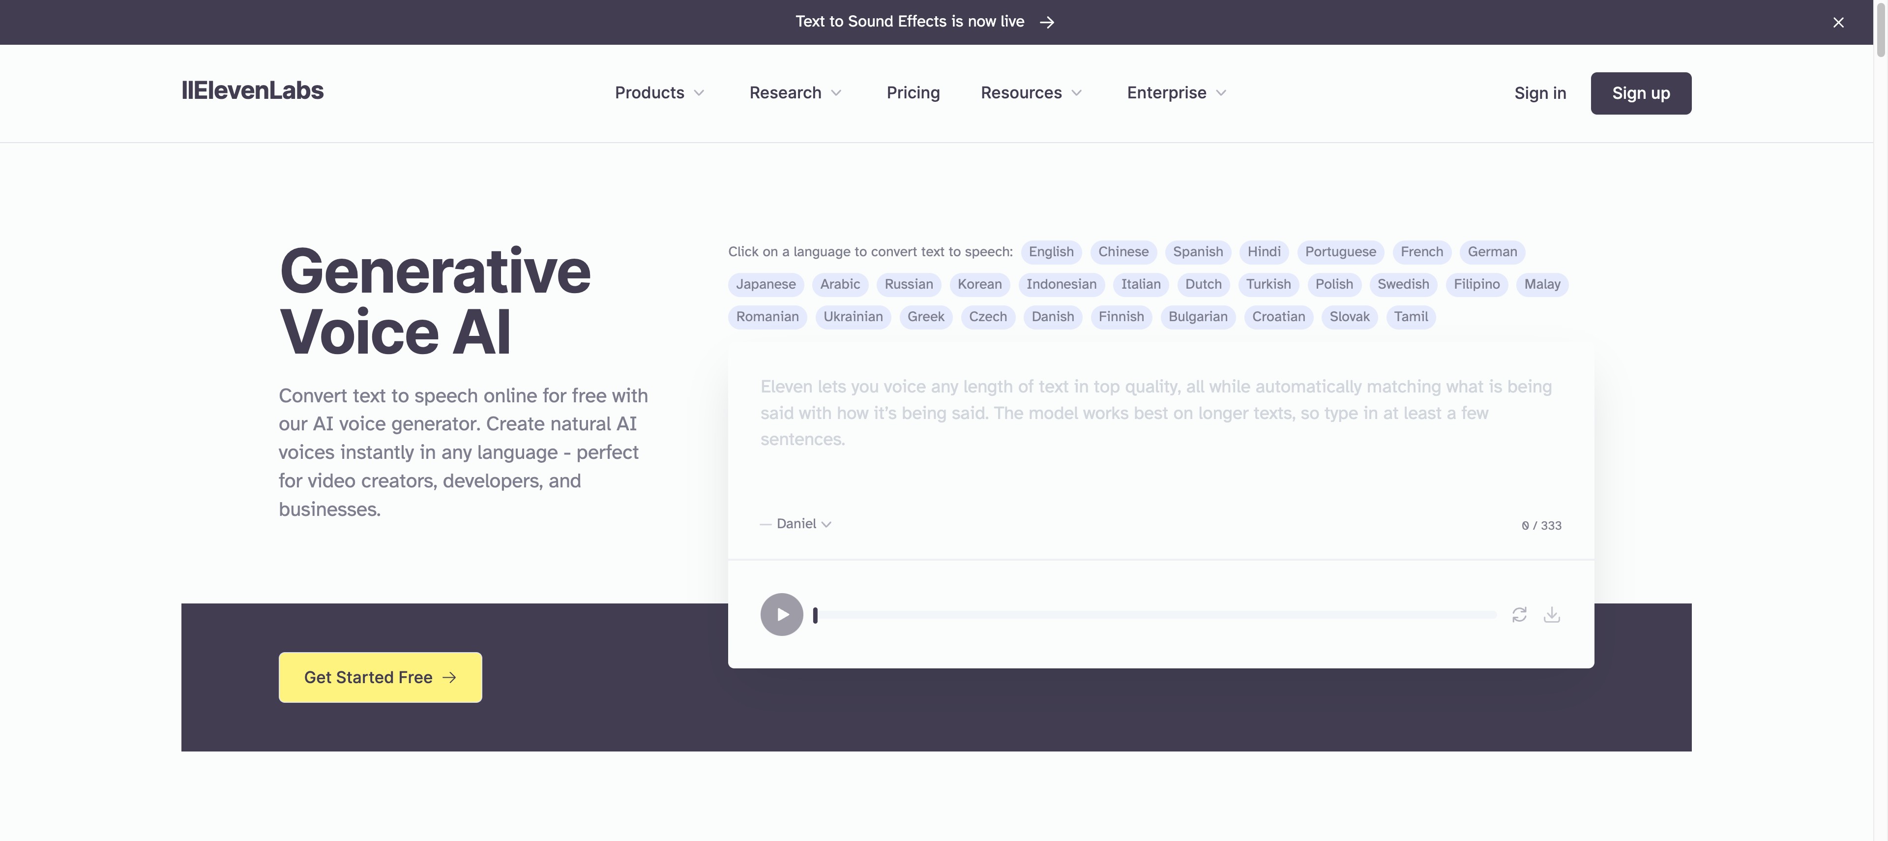Screen dimensions: 1888x841
Task: Download the audio file icon
Action: [x=1552, y=614]
